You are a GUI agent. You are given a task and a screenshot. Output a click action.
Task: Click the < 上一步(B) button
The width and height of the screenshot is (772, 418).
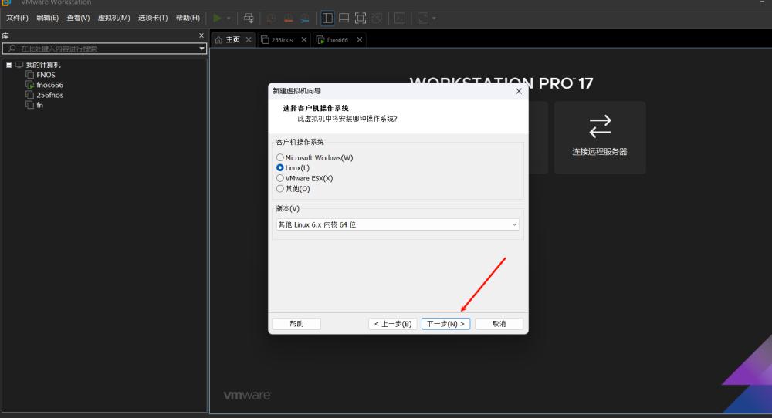coord(393,324)
